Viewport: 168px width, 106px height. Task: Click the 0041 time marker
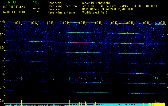coord(18,23)
